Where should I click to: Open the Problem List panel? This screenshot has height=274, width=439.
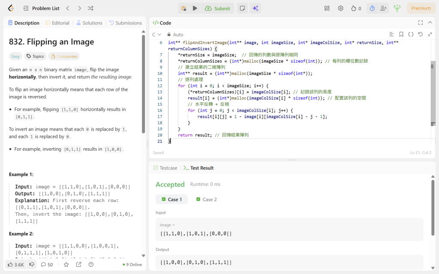[x=42, y=9]
